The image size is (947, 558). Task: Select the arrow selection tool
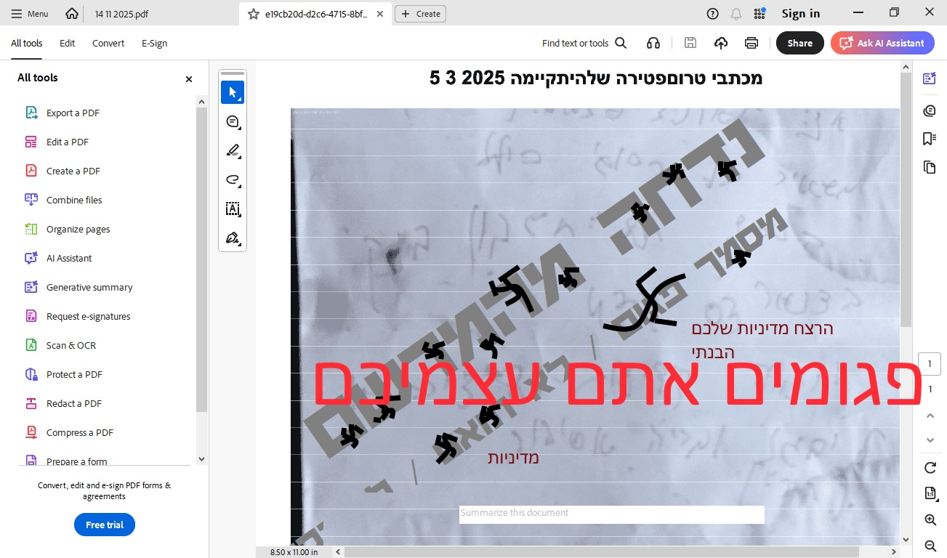point(233,92)
